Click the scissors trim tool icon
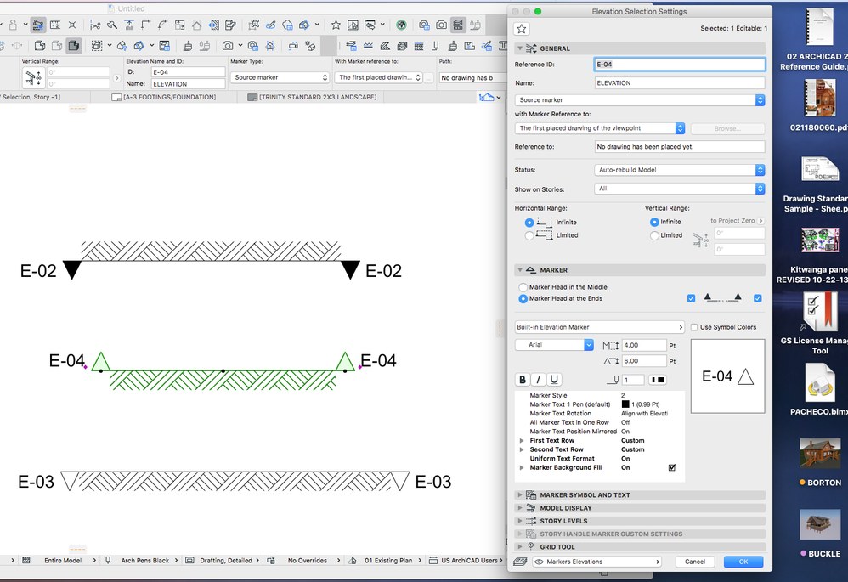Screen dimensions: 848x582 95,25
